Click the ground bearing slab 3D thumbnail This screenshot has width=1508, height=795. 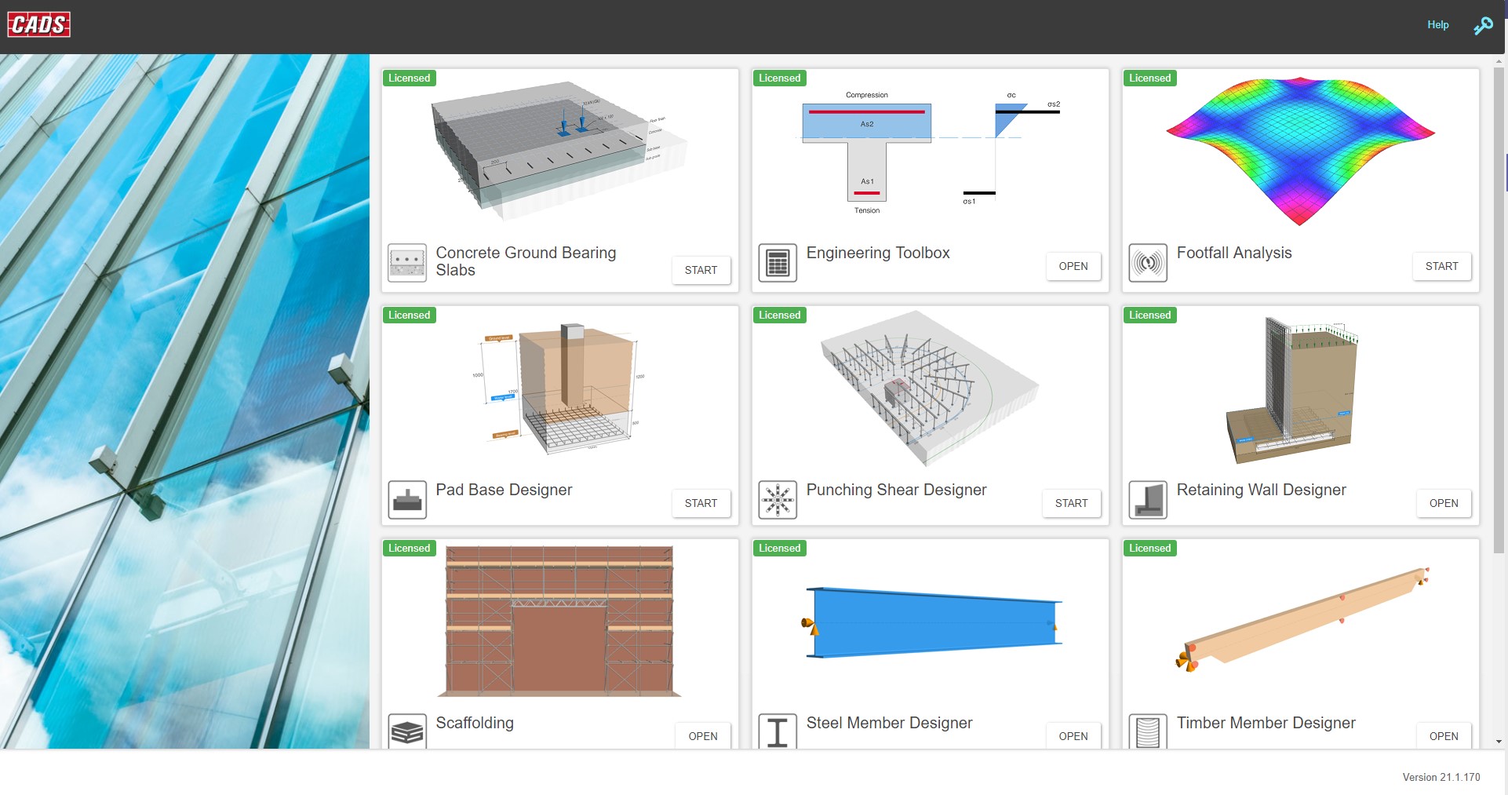(559, 151)
